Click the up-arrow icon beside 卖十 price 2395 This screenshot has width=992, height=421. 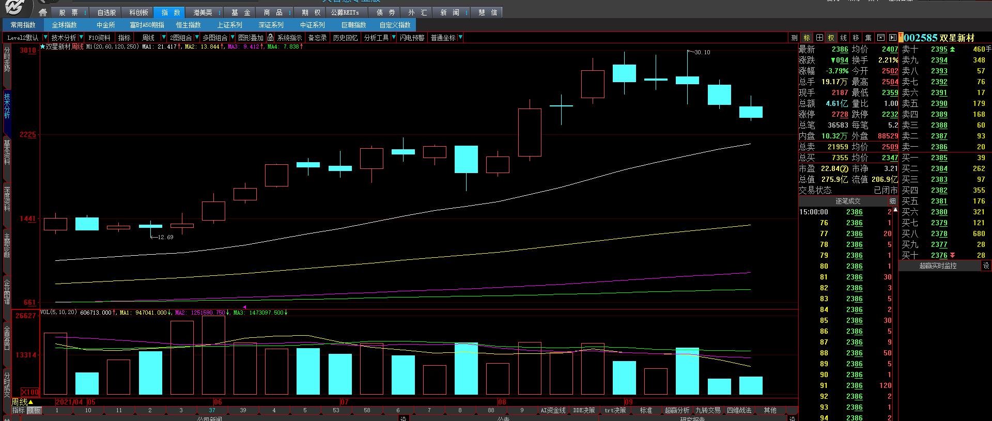[x=952, y=50]
